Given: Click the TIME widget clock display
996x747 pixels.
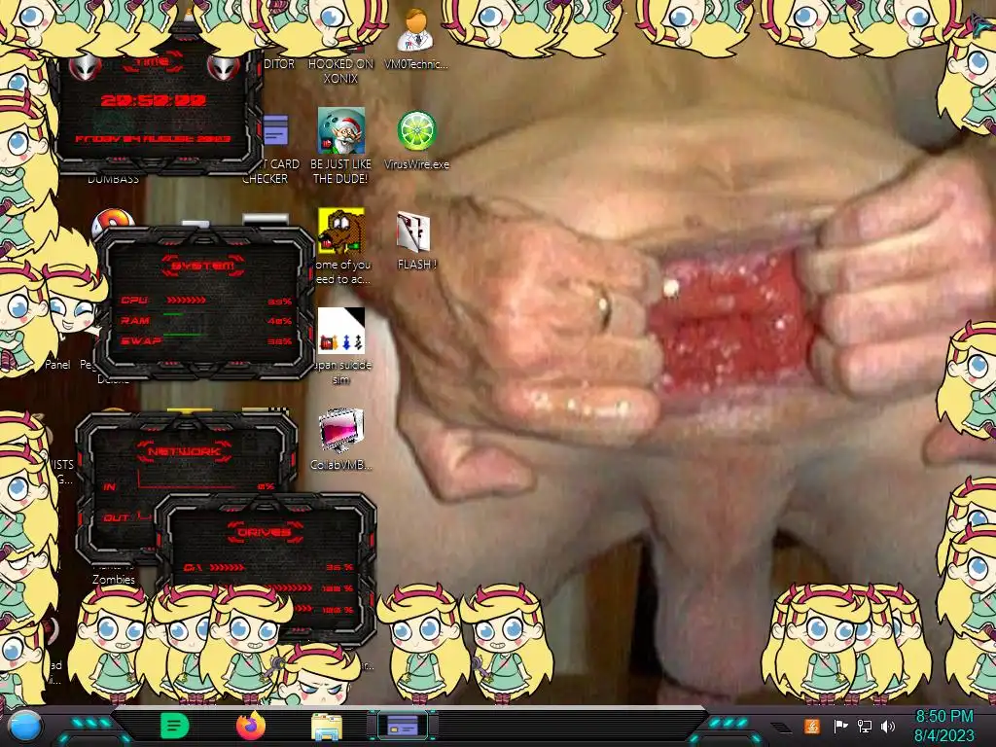Looking at the screenshot, I should [x=154, y=100].
